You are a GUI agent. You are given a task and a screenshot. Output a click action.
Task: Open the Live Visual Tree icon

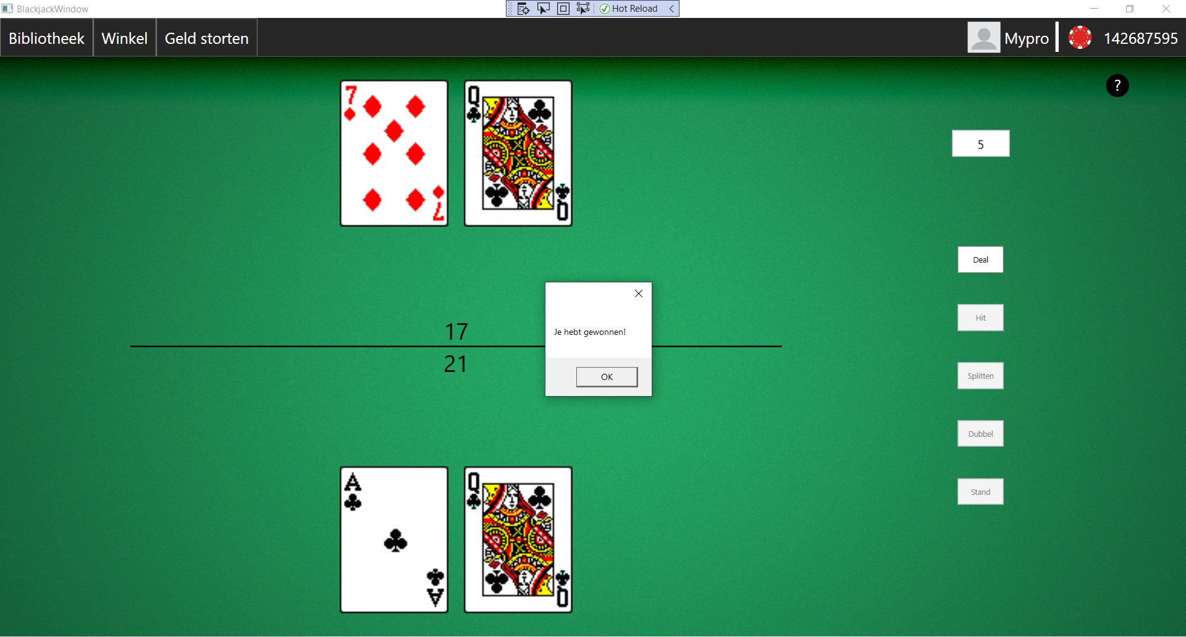tap(523, 8)
